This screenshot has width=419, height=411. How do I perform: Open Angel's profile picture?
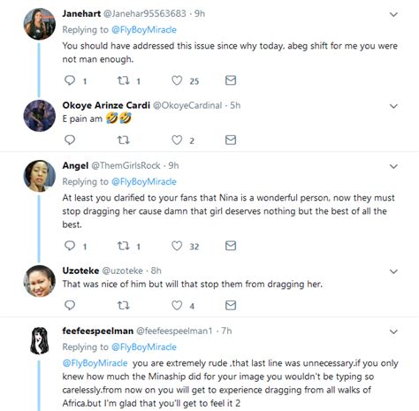point(40,176)
